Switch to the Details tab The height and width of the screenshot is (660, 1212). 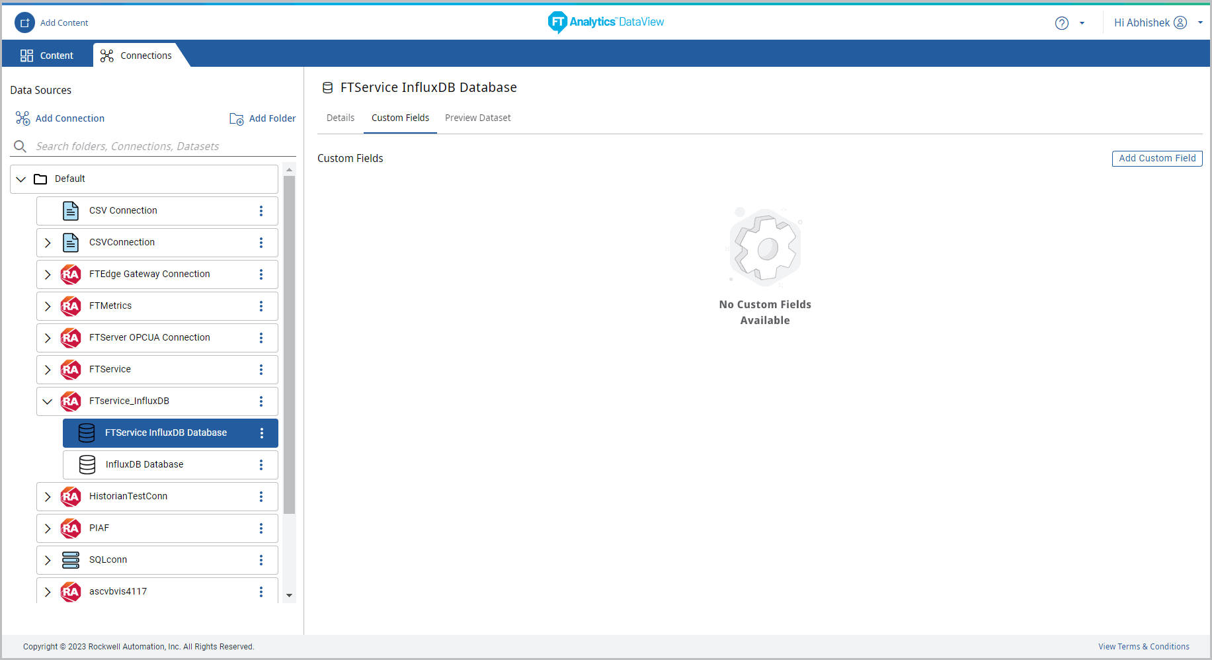(x=341, y=118)
